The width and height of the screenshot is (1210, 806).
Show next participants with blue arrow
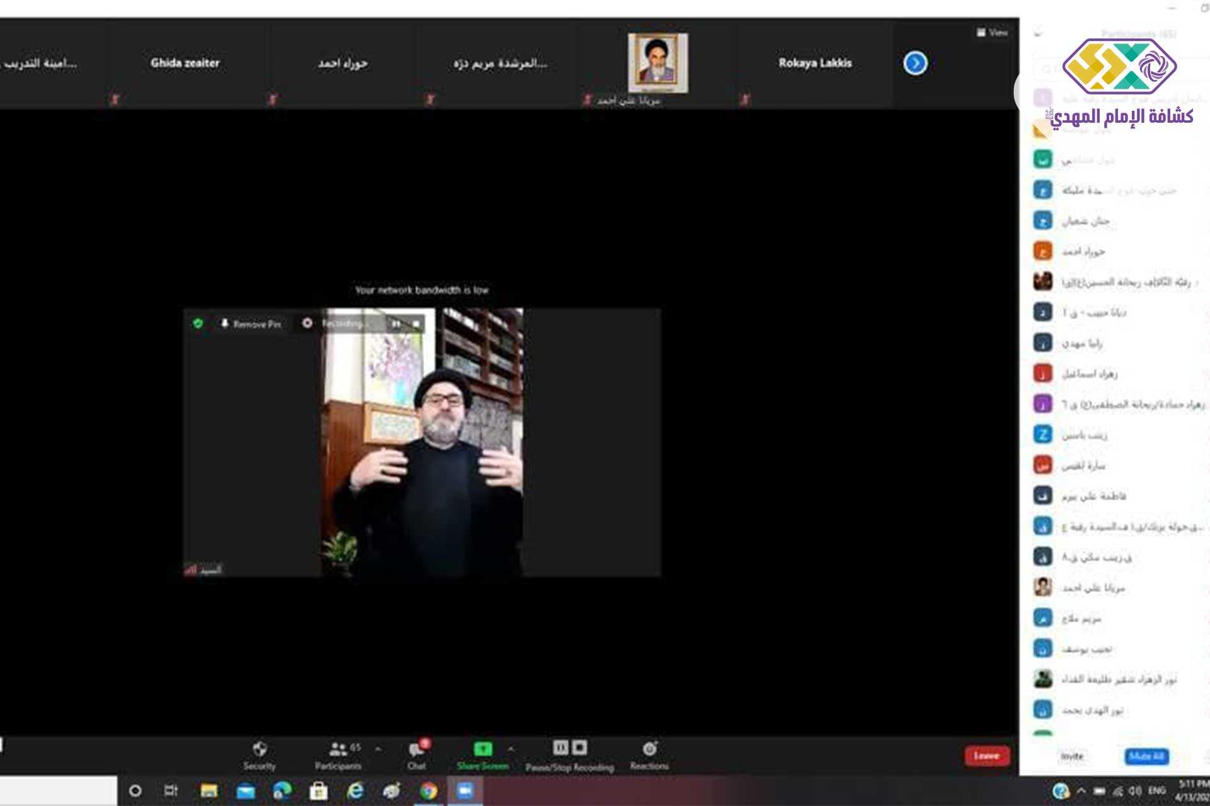(915, 63)
